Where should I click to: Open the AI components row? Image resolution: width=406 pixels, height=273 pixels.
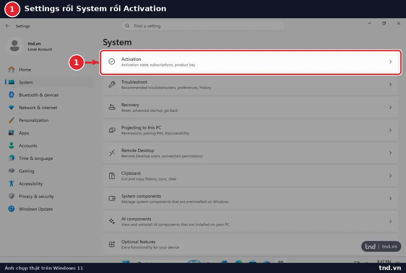[x=251, y=221]
